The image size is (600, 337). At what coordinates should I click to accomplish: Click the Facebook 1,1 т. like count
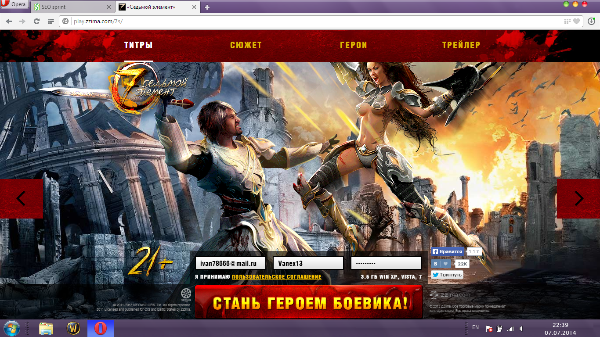coord(474,251)
